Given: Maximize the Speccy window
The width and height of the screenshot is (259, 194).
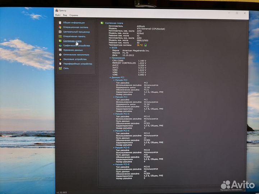Looking at the screenshot, I should 237,13.
